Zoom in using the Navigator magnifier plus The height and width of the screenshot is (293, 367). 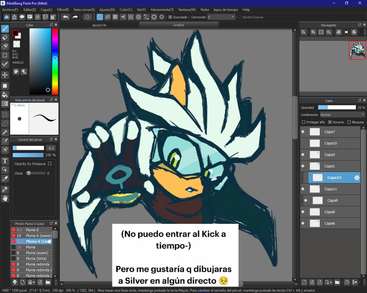pyautogui.click(x=313, y=32)
